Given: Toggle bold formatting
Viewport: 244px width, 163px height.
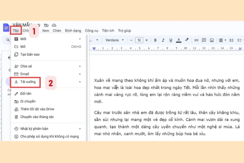Looking at the screenshot, I should [155, 40].
